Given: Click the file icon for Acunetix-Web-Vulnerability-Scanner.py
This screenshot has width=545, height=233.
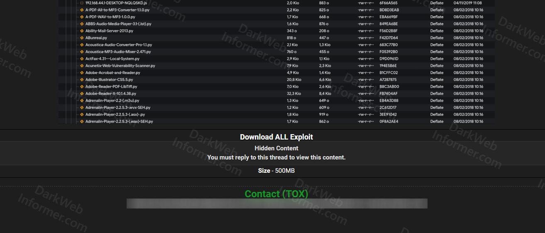Looking at the screenshot, I should pos(82,66).
